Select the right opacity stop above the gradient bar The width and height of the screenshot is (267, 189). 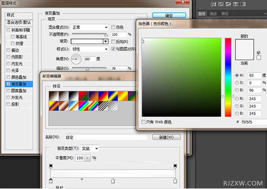175,166
